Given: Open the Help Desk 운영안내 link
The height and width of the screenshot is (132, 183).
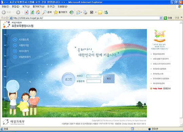Looking at the screenshot, I should coord(161,88).
